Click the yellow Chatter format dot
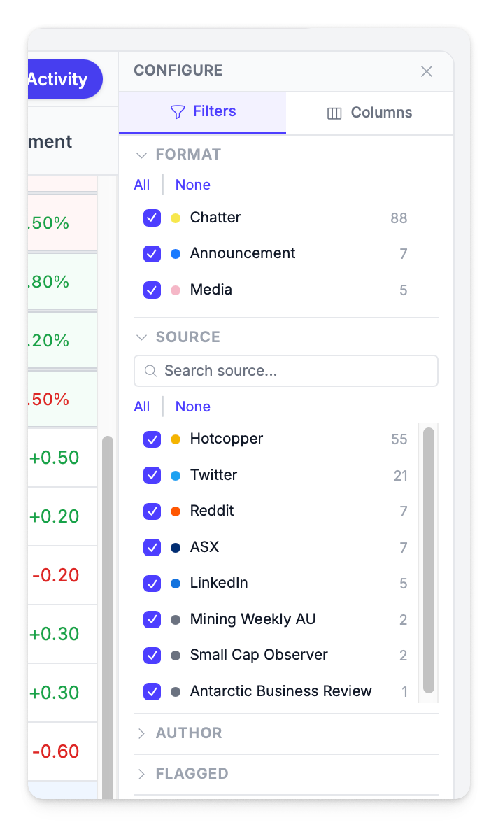 click(176, 218)
